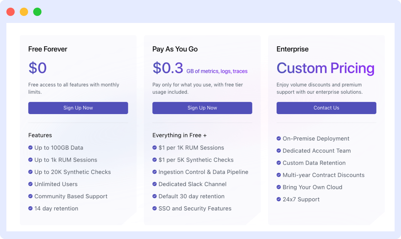Click the checkmark beside 14 day retention
Image resolution: width=401 pixels, height=239 pixels.
coord(30,208)
